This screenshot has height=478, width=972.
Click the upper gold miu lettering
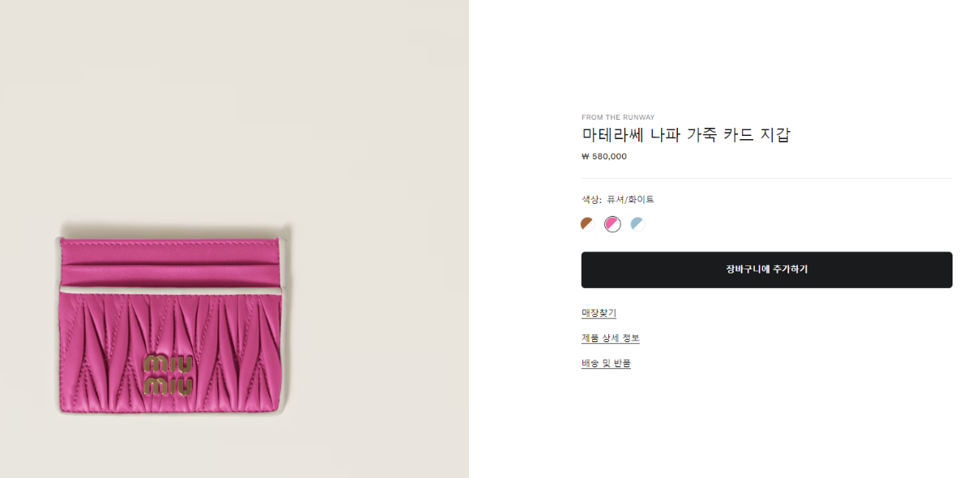coord(169,363)
